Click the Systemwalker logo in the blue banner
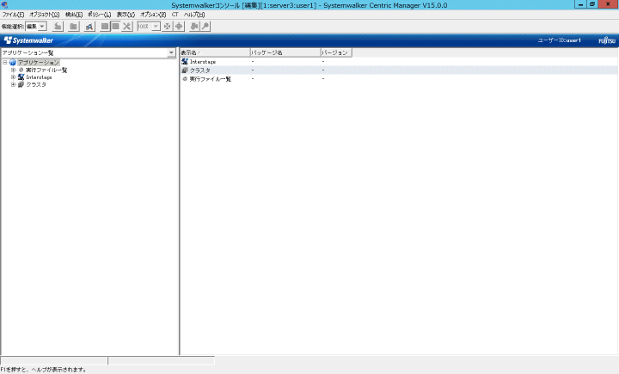This screenshot has height=374, width=619. click(x=29, y=40)
